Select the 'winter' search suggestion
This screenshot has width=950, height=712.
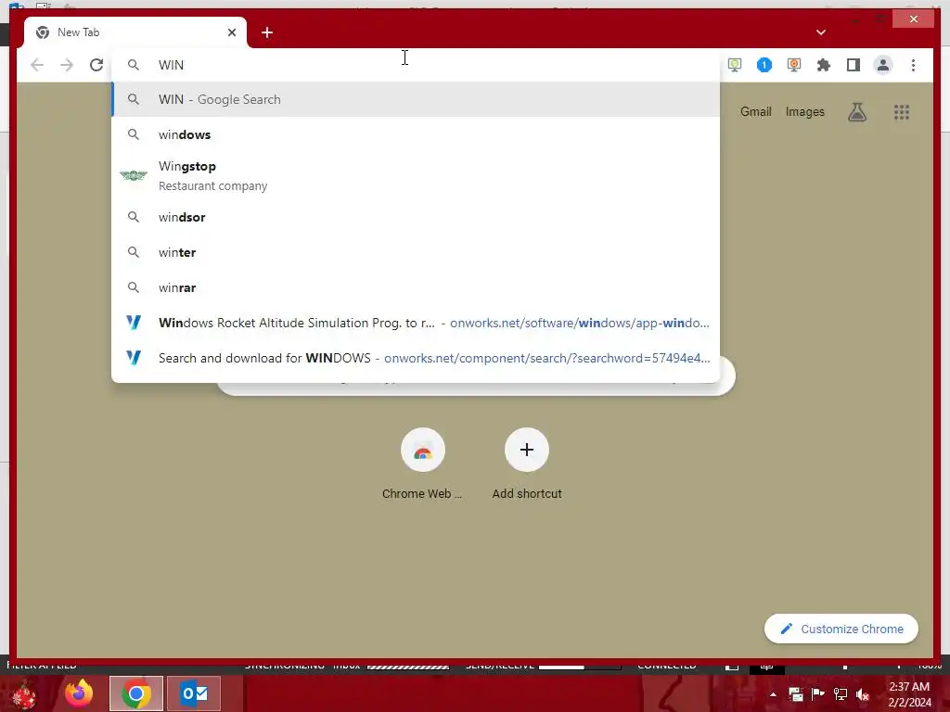[x=416, y=252]
